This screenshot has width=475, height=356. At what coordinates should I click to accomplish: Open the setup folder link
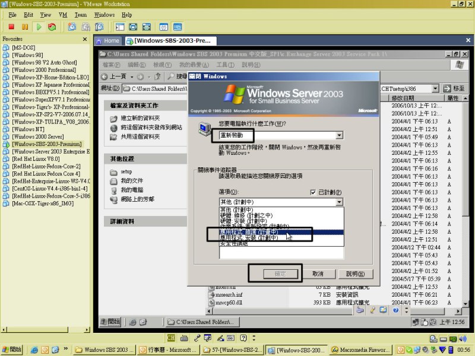tap(126, 172)
